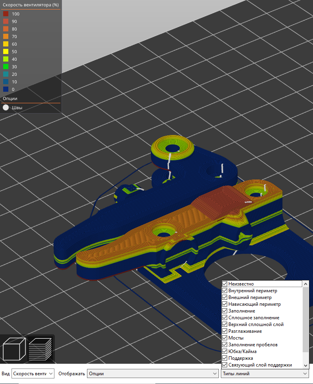
Task: Click the dark red 100% fan swatch
Action: pos(6,14)
